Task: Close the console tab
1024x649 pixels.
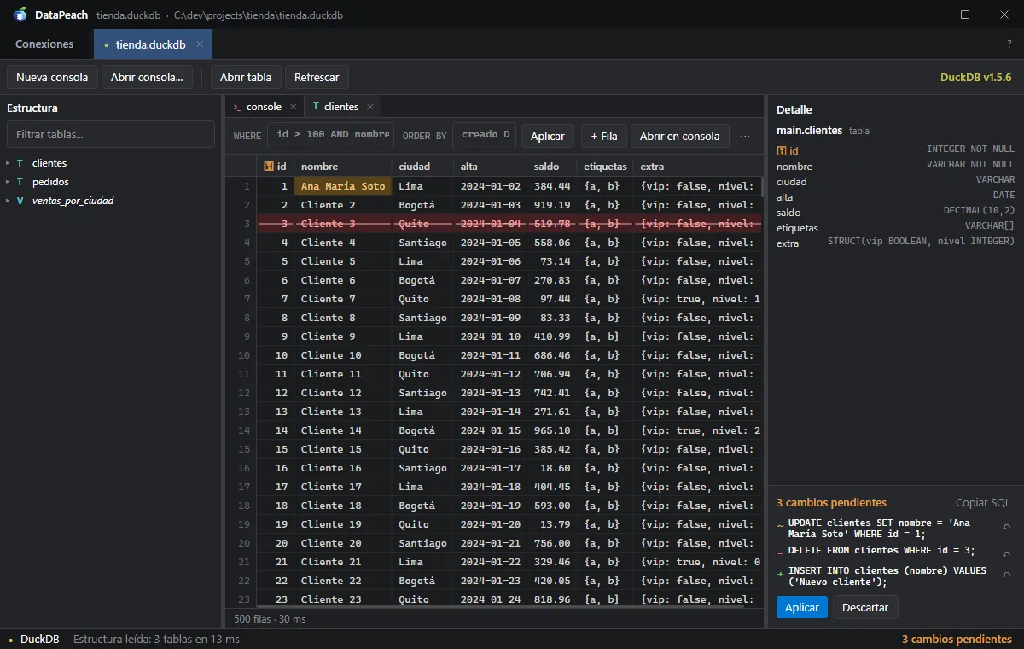Action: click(293, 107)
